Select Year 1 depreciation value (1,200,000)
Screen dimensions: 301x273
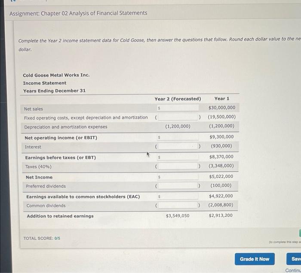(221, 126)
